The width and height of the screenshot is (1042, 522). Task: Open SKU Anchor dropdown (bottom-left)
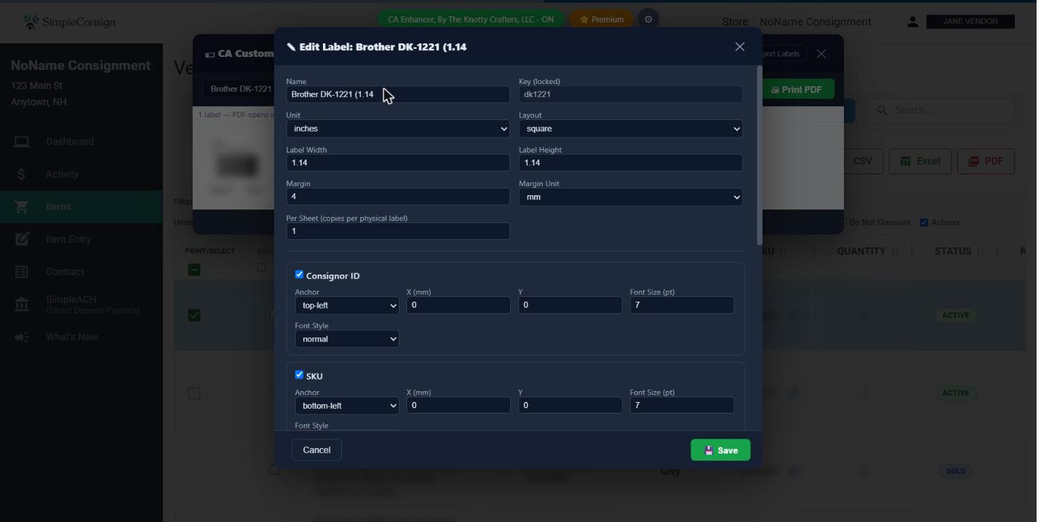(347, 406)
